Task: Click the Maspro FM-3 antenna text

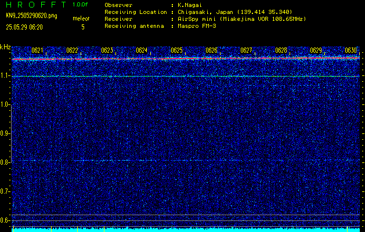Action: [197, 26]
